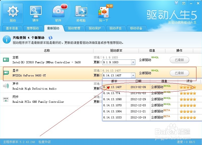Click the 名称 column header
Viewport: 202px width, 145px height.
pyautogui.click(x=47, y=51)
